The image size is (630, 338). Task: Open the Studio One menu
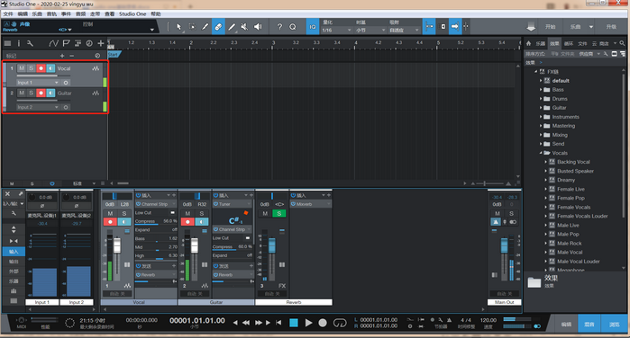pyautogui.click(x=132, y=14)
